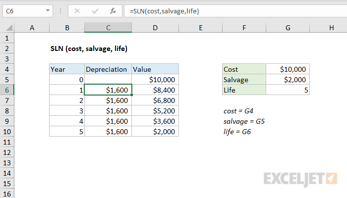Click the Select All corner triangle
Image resolution: width=347 pixels, height=198 pixels.
point(9,28)
